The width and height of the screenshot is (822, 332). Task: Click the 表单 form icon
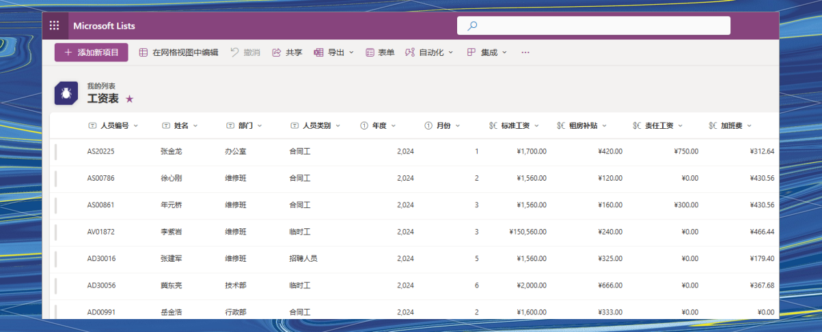370,52
